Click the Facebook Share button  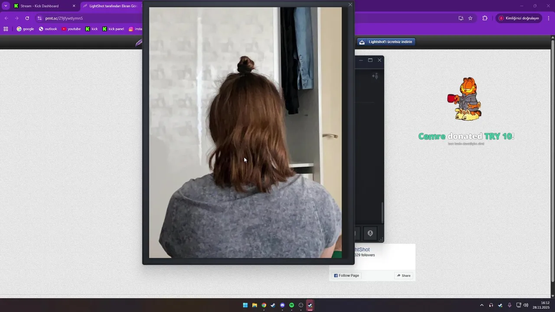tap(404, 276)
